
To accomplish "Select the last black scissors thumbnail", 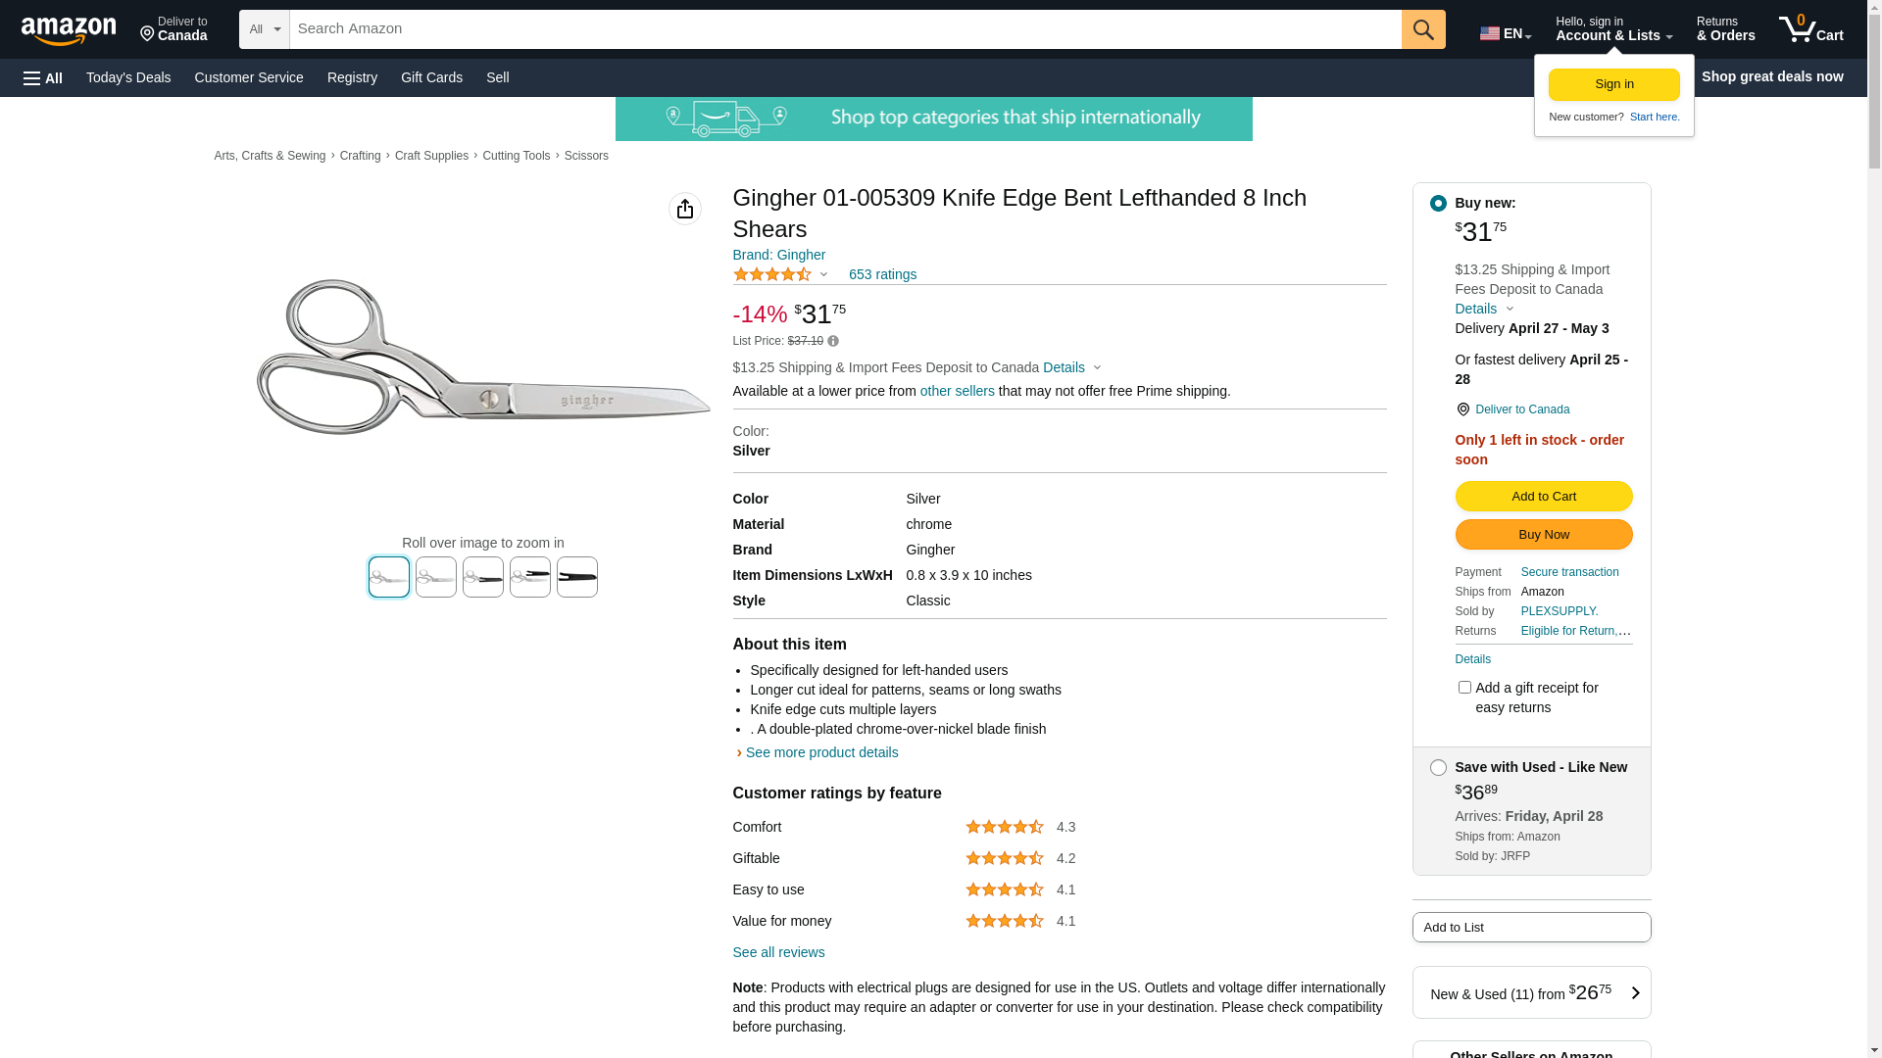I will (x=576, y=577).
